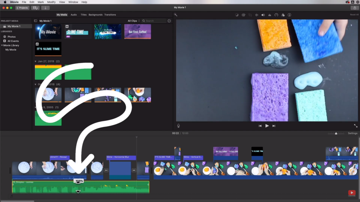Image resolution: width=360 pixels, height=202 pixels.
Task: Open the Edit menu
Action: (x=32, y=2)
